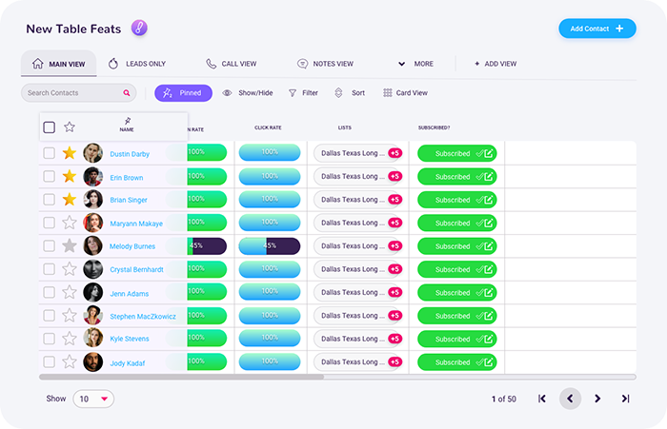Image resolution: width=667 pixels, height=429 pixels.
Task: Click Brian Singer's gold star
Action: pyautogui.click(x=70, y=199)
